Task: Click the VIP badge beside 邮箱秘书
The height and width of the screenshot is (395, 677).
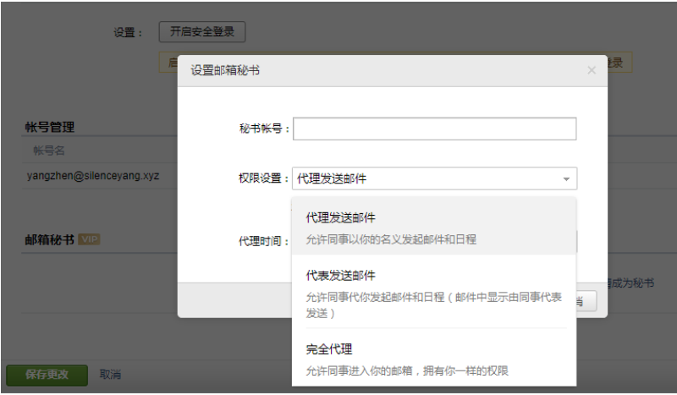Action: [89, 239]
